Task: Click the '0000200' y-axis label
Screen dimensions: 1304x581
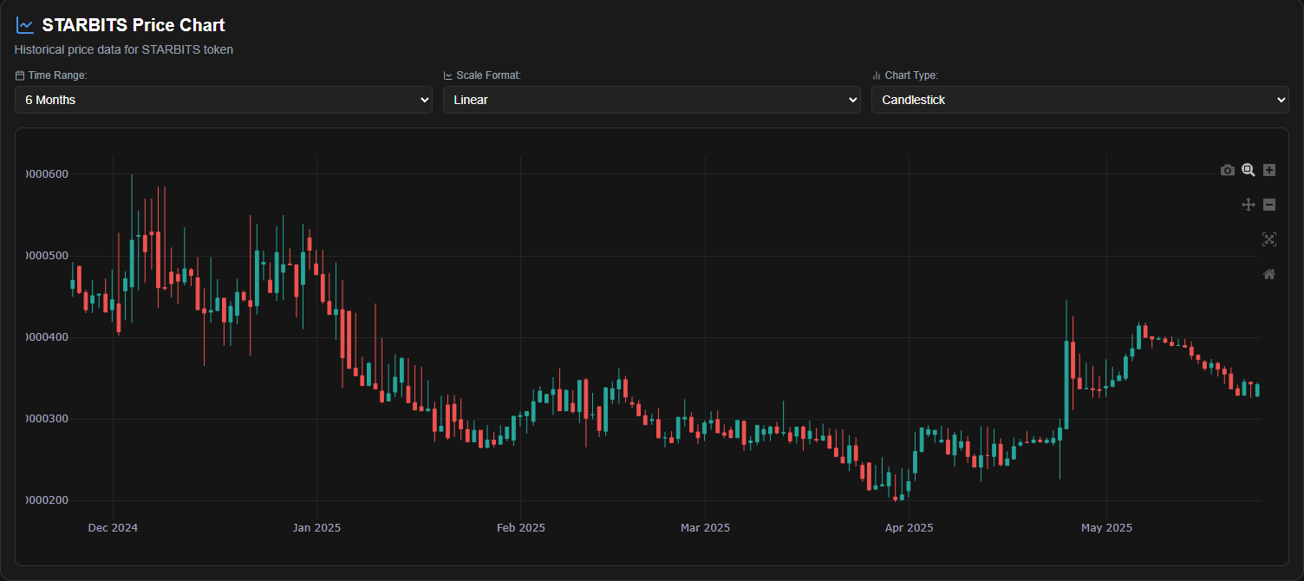Action: (x=47, y=500)
